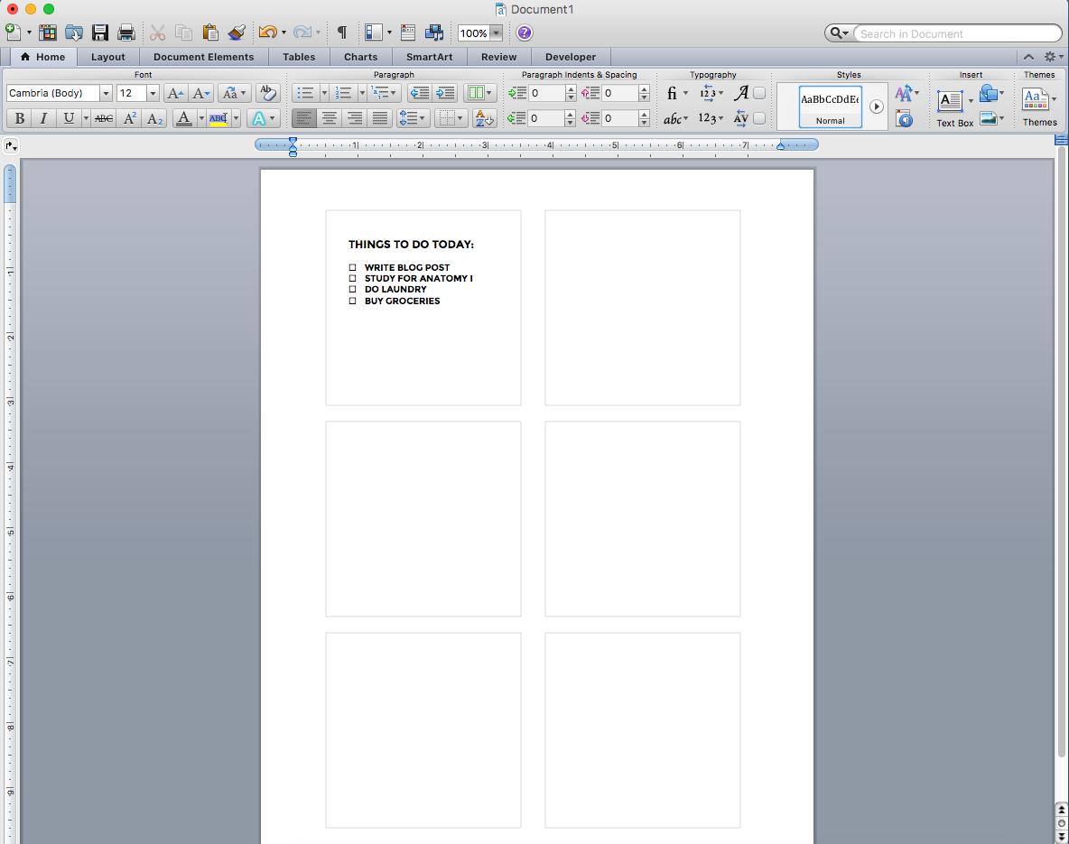
Task: Toggle Underline formatting
Action: (69, 118)
